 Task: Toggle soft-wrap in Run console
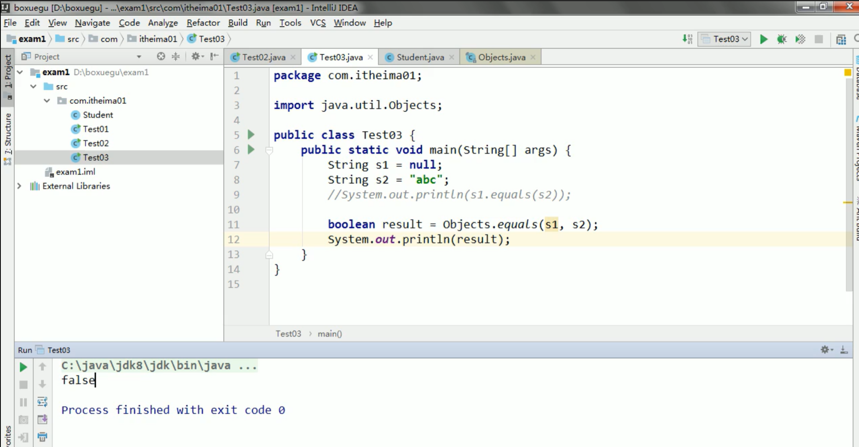(42, 402)
